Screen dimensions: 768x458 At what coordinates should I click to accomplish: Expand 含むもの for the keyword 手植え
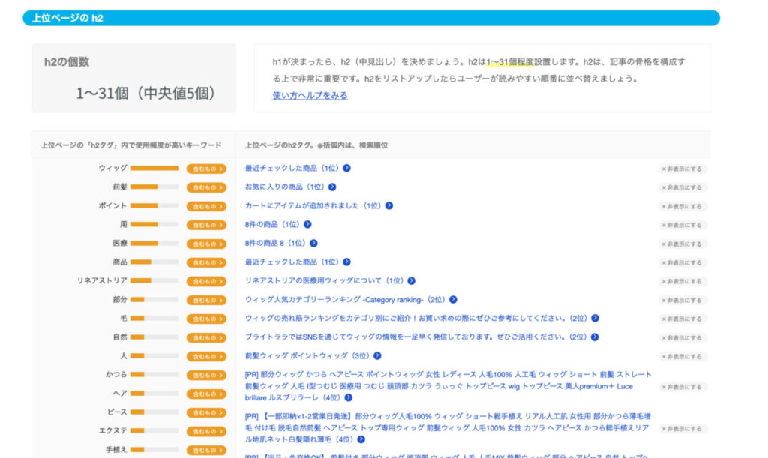tap(206, 451)
